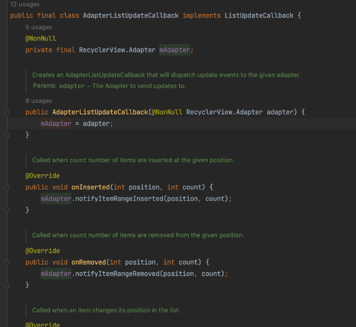Click RecyclerView.Adapter in the field declaration
The image size is (356, 327).
117,50
